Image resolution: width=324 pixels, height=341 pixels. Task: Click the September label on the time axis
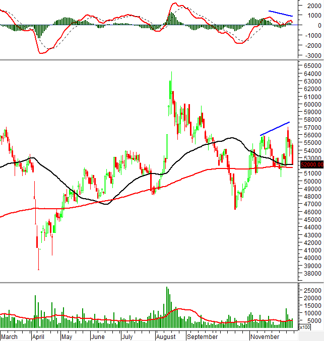coord(203,336)
